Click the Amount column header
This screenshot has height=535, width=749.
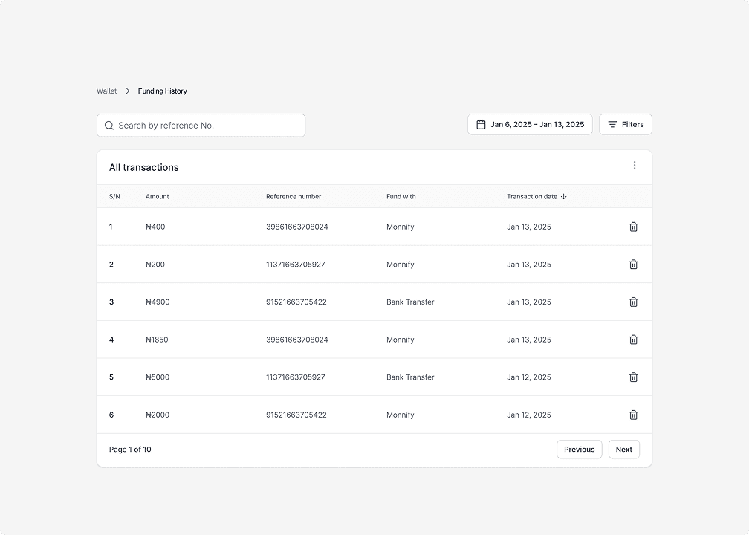pos(158,197)
